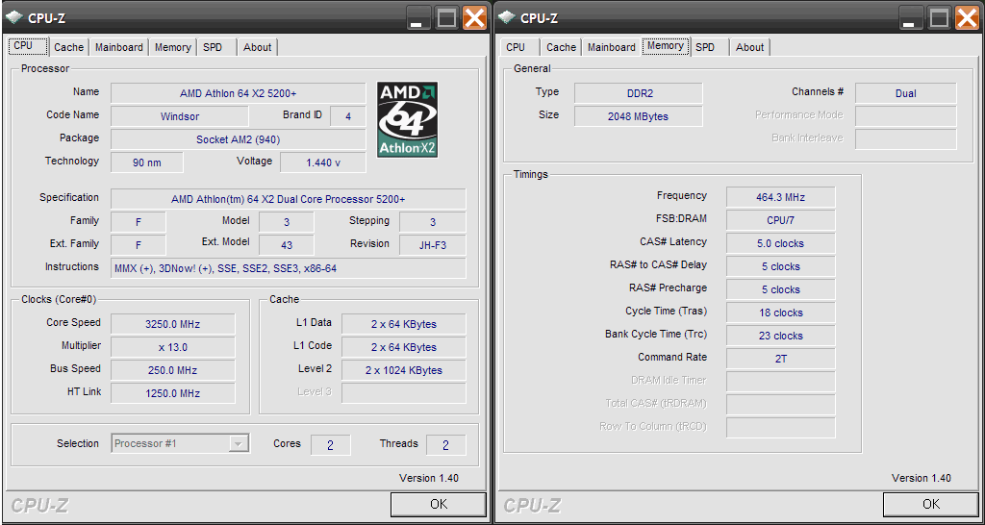This screenshot has height=525, width=985.
Task: Click HT Link value 1250.0 MHz
Action: tap(173, 393)
